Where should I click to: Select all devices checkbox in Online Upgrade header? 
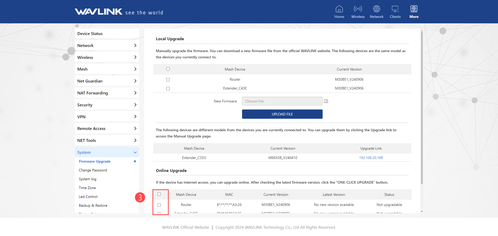click(159, 194)
